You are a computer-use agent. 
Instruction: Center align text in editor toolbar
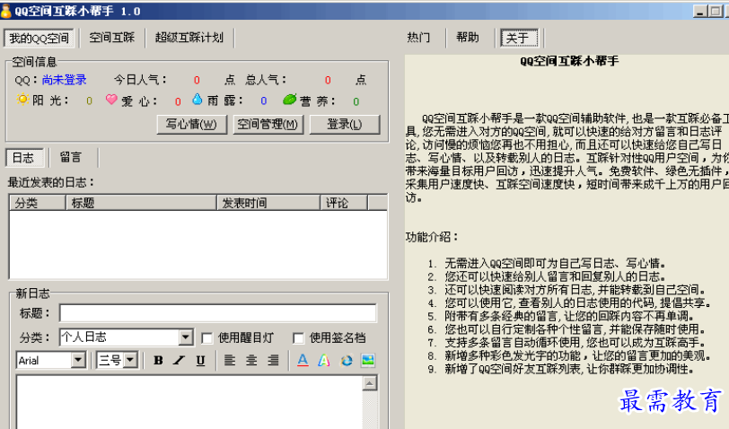[251, 360]
